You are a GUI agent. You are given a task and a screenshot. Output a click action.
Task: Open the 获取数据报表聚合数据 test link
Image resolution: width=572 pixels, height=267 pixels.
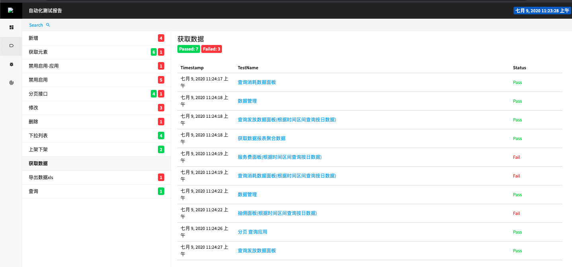(261, 138)
